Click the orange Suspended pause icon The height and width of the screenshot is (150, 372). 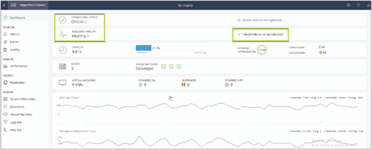[183, 85]
